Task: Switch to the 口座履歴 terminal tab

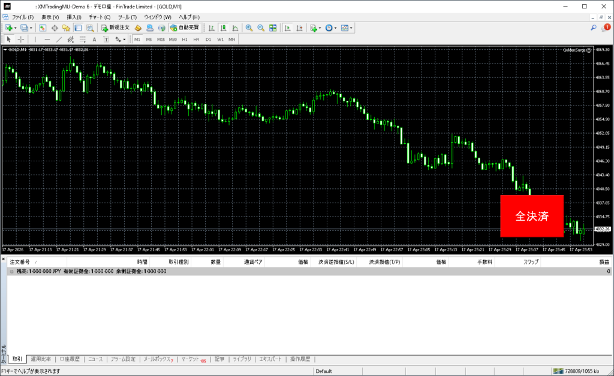Action: pos(70,359)
